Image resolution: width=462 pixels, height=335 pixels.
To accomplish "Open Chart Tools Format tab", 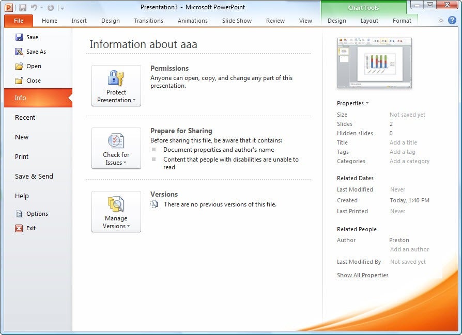I will [402, 21].
